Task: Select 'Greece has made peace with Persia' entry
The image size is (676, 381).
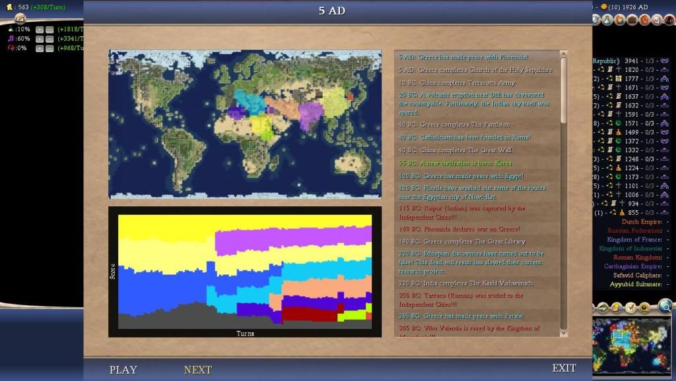Action: click(x=461, y=316)
